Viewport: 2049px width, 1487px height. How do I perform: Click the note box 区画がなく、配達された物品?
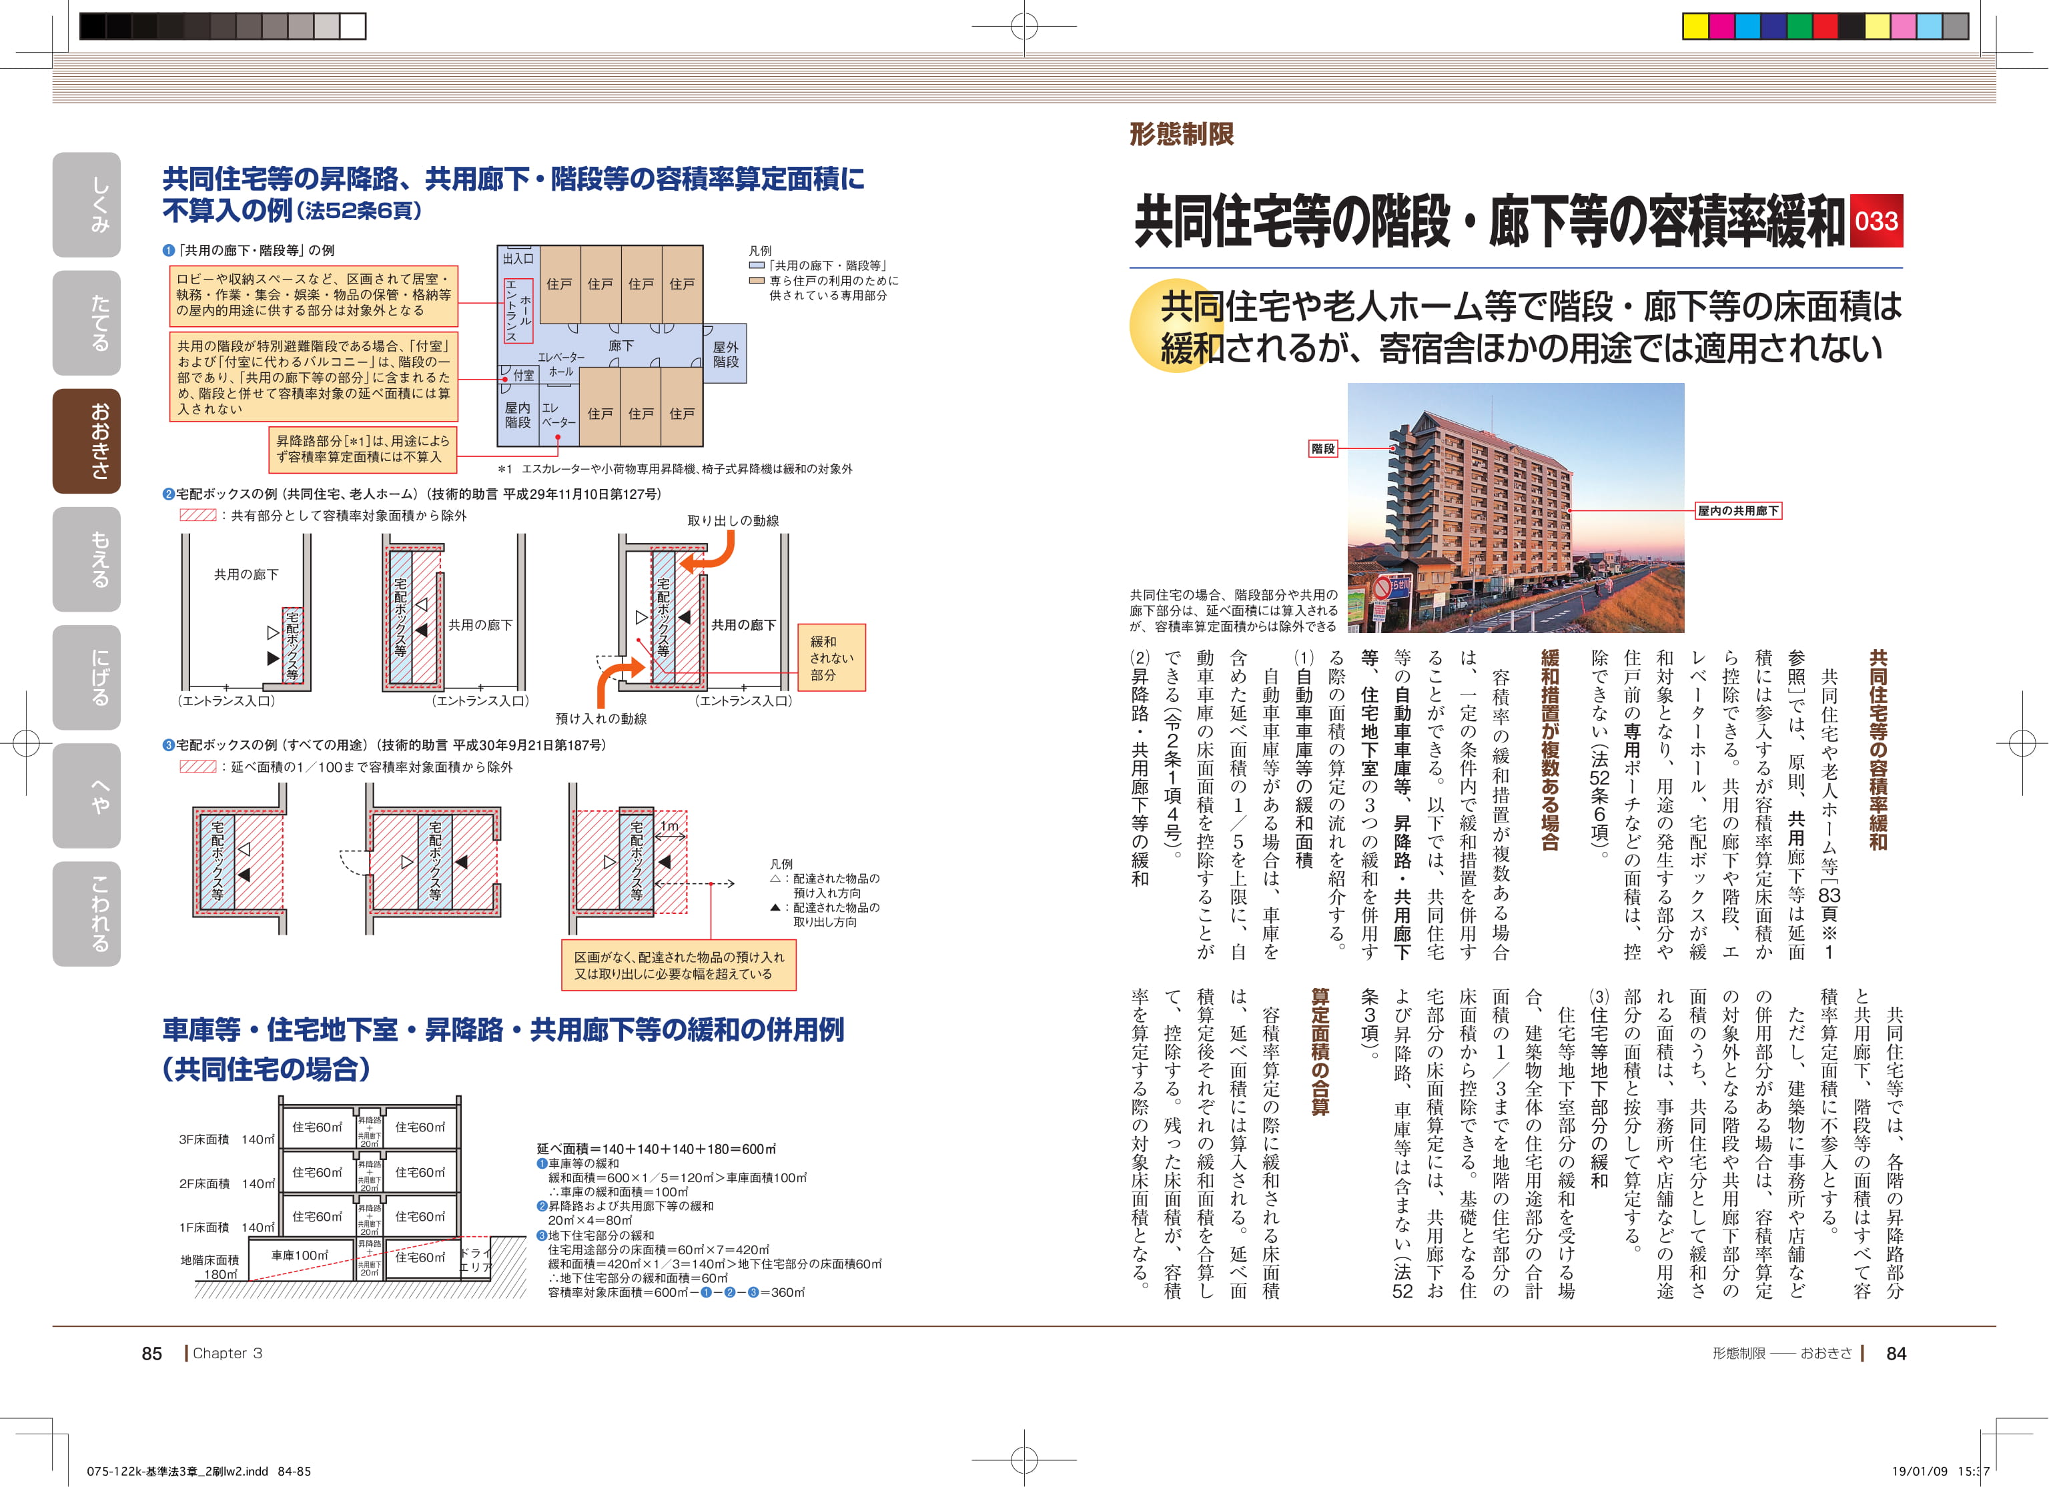(679, 966)
